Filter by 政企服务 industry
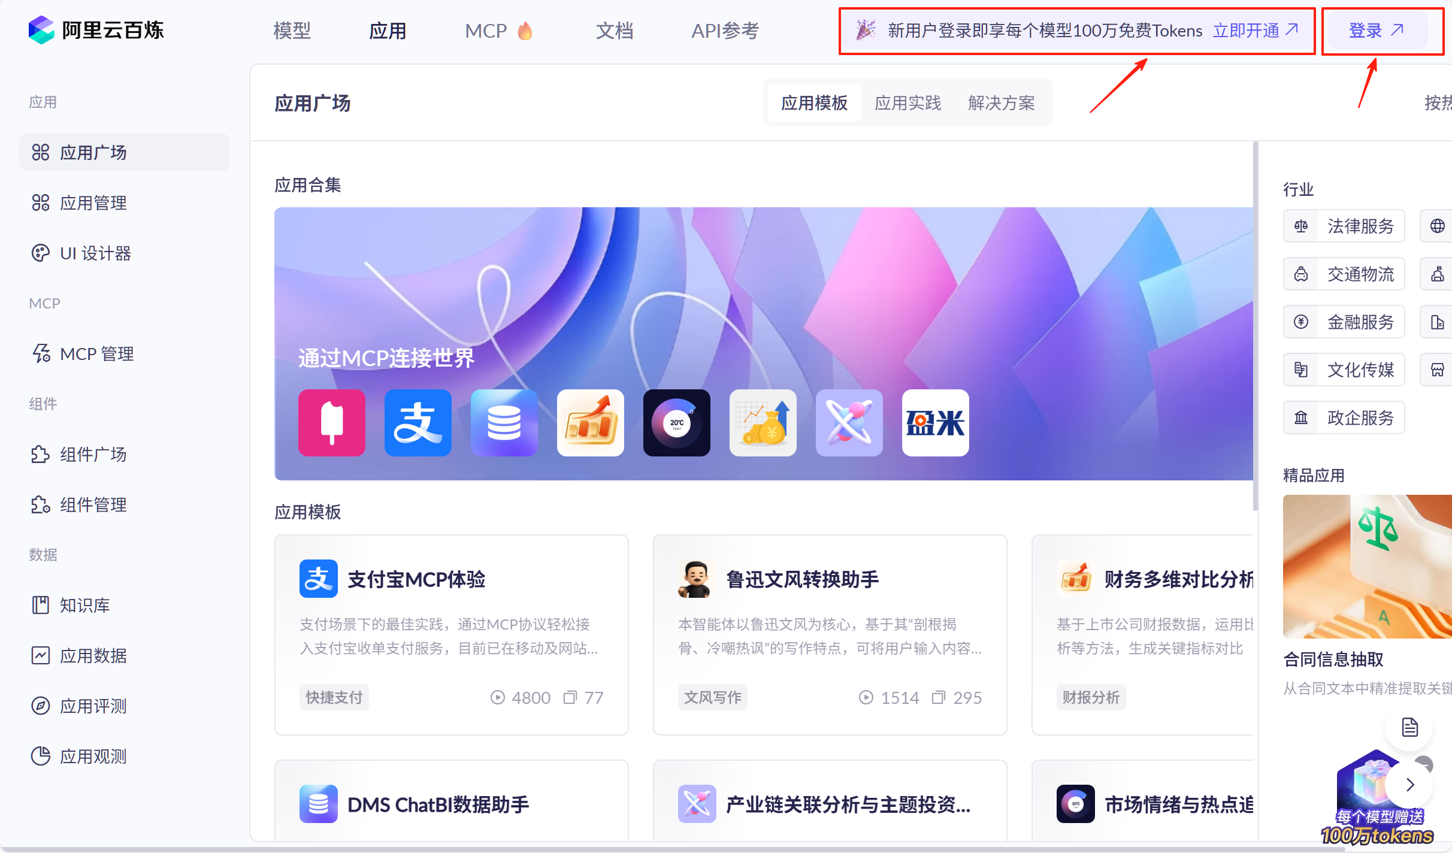Image resolution: width=1452 pixels, height=853 pixels. point(1344,418)
